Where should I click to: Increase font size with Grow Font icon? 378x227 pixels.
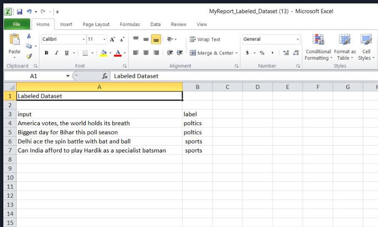(x=113, y=39)
